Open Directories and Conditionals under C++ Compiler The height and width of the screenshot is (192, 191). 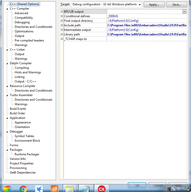33,27
